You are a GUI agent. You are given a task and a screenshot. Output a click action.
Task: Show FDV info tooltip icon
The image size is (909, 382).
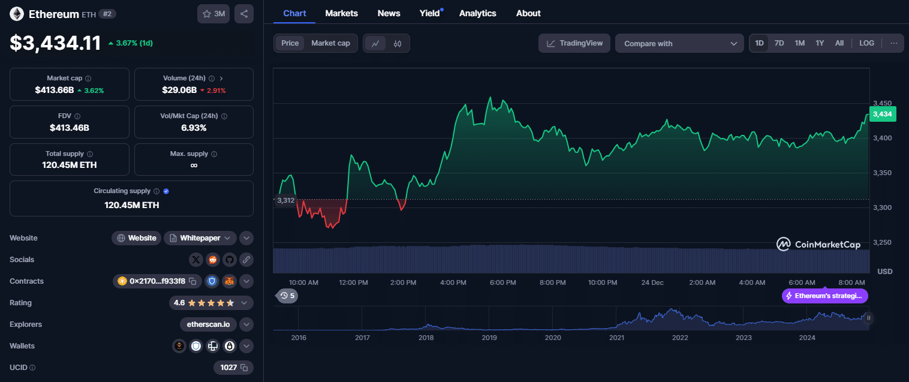pyautogui.click(x=77, y=116)
